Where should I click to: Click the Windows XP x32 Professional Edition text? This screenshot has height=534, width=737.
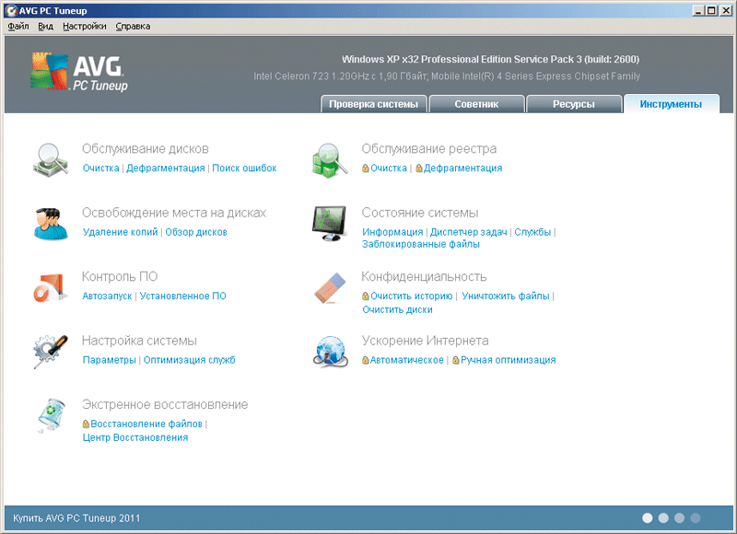[490, 59]
